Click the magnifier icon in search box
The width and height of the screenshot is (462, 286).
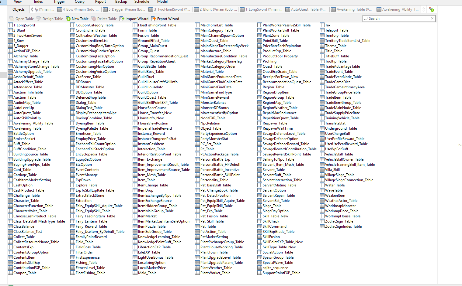366,19
